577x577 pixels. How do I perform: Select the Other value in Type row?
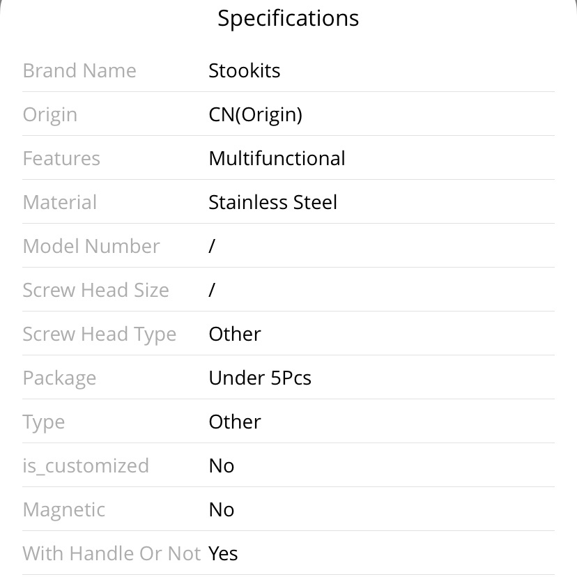235,422
